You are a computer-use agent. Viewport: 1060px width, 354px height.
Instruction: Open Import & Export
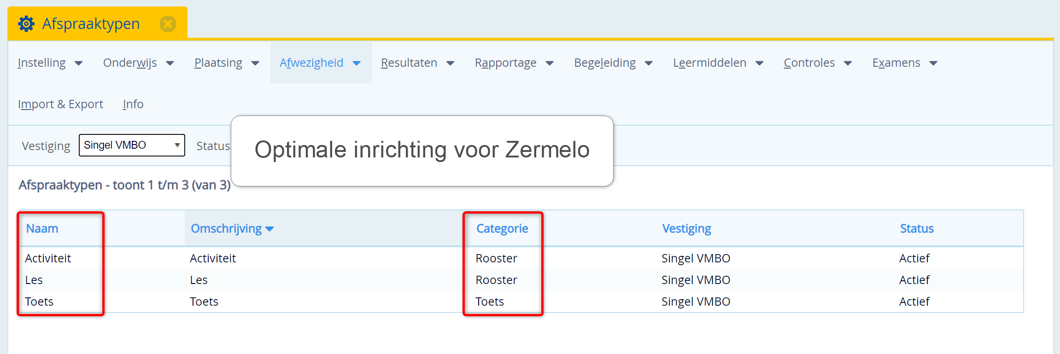[x=60, y=104]
